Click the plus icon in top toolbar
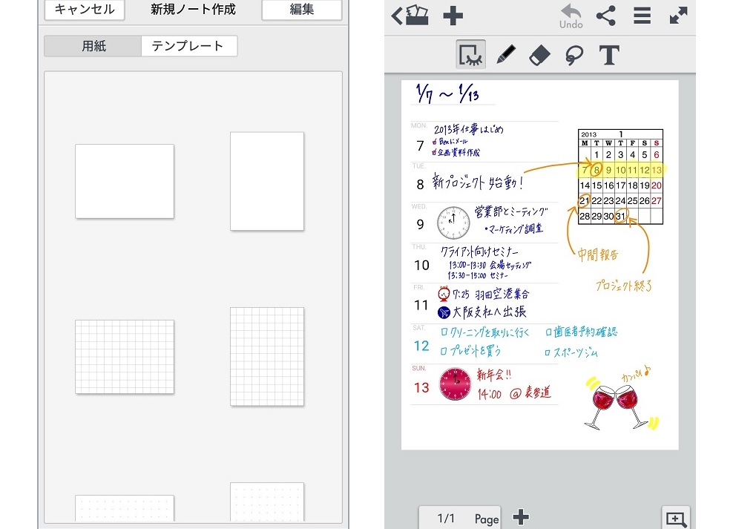Image resolution: width=736 pixels, height=529 pixels. tap(453, 16)
